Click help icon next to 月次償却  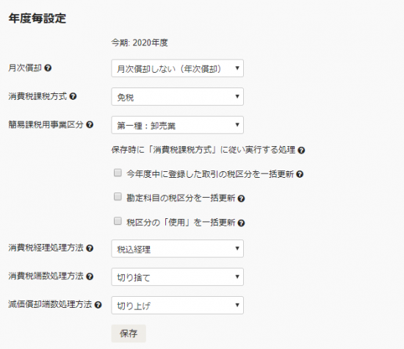coord(48,68)
